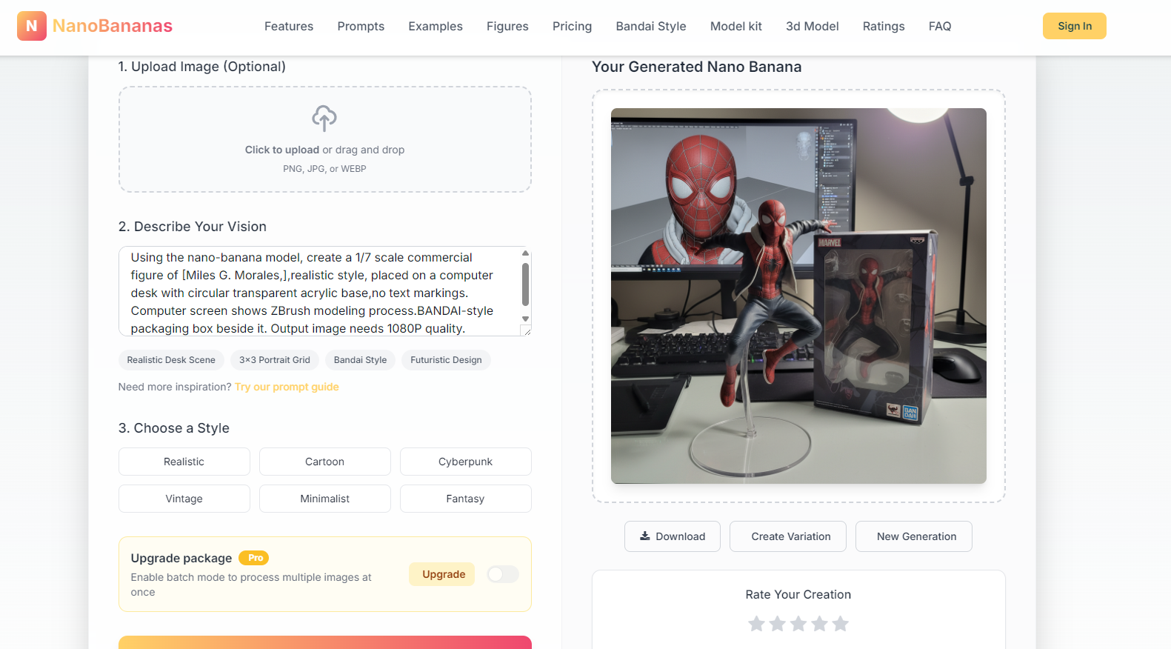Click the textarea scroll up arrow
The image size is (1171, 649).
pyautogui.click(x=525, y=253)
